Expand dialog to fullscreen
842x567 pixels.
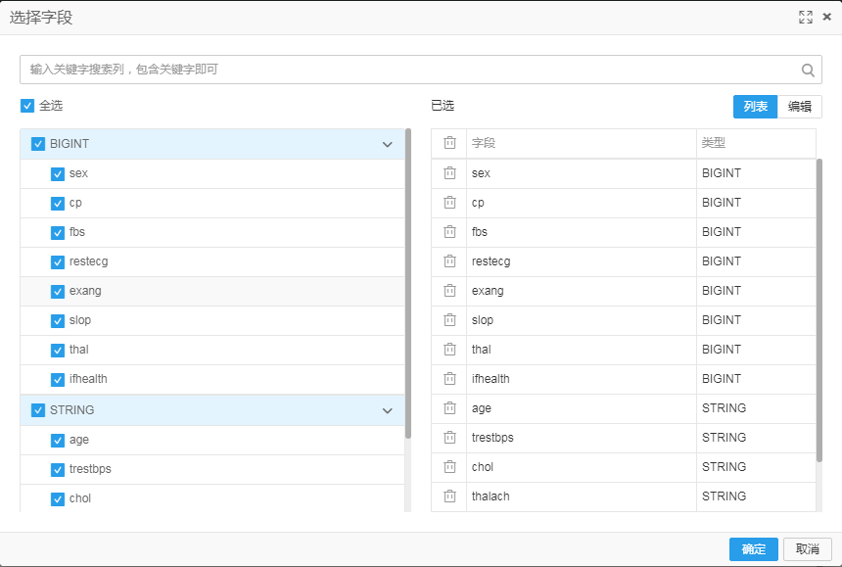coord(806,18)
